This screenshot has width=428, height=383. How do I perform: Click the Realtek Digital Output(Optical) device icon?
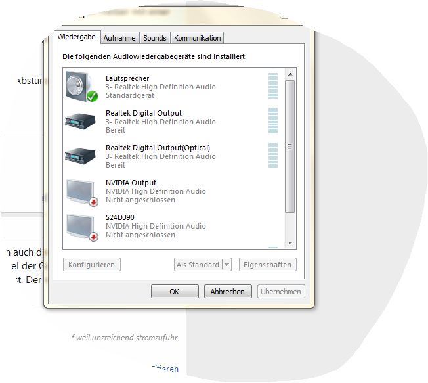[80, 156]
